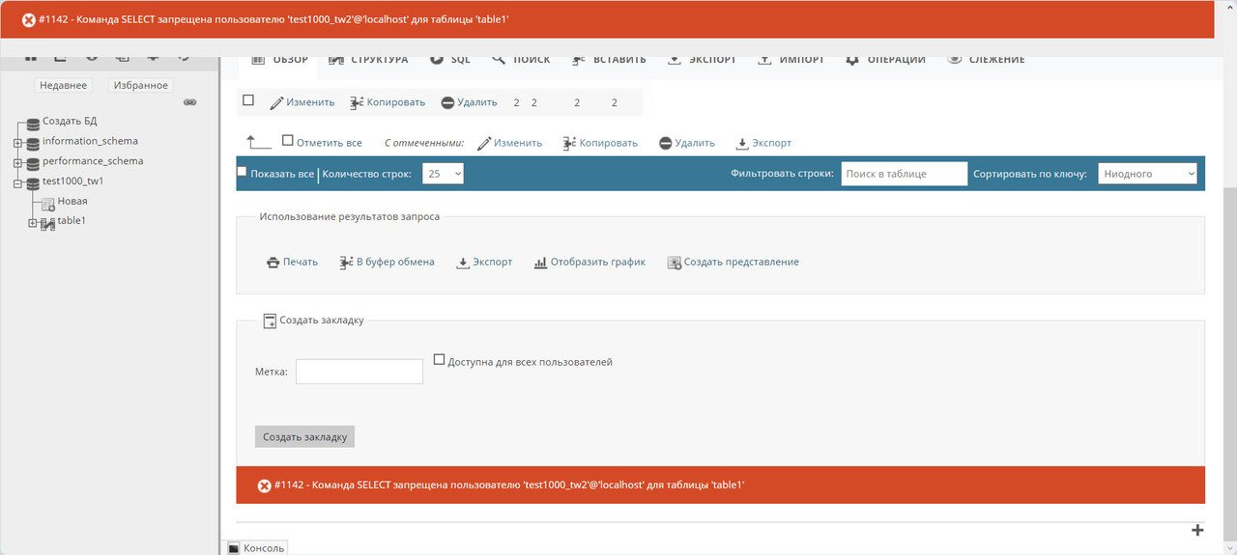Click Экспорт icon in query results section
The width and height of the screenshot is (1237, 555).
pos(462,262)
